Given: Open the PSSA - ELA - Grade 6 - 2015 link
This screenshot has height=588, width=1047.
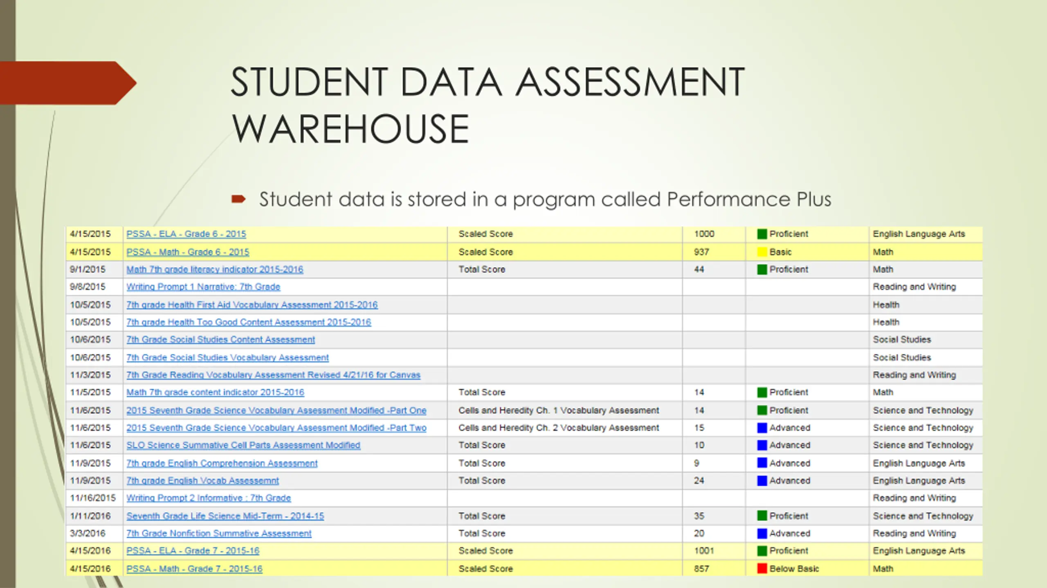Looking at the screenshot, I should (186, 234).
